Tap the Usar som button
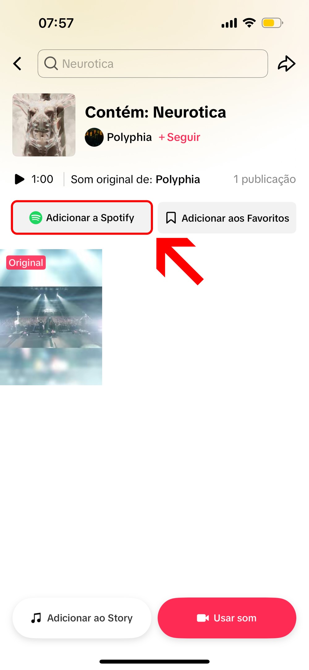The width and height of the screenshot is (309, 670). pos(227,618)
